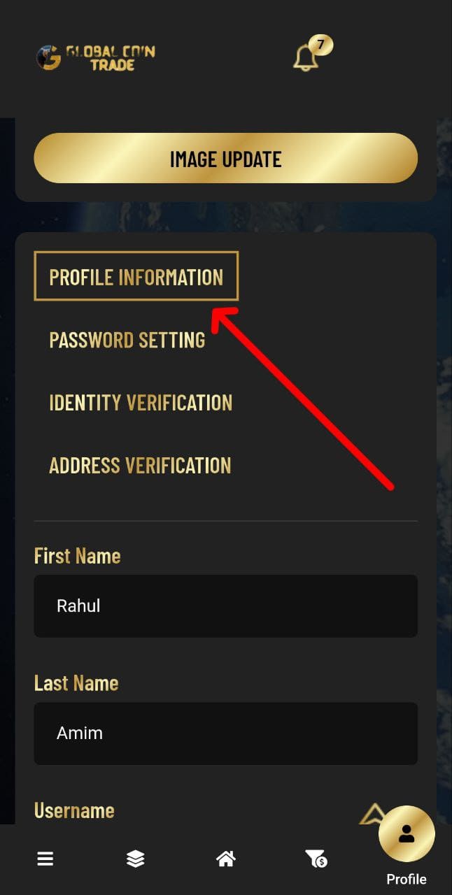
Task: Click the Image Update button
Action: pos(226,158)
